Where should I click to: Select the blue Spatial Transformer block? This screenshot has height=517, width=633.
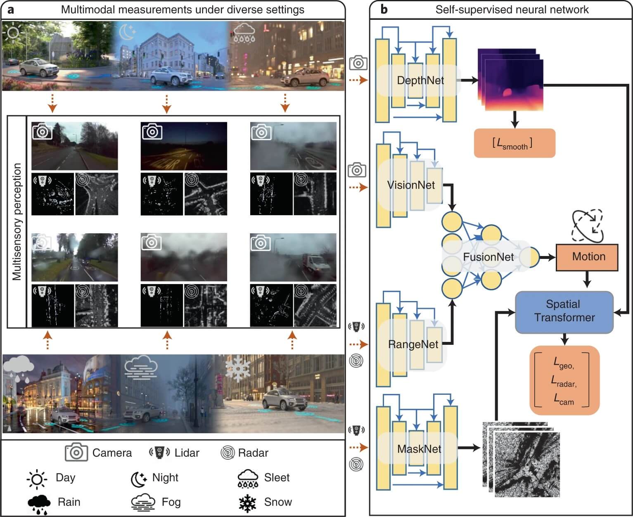(x=564, y=311)
